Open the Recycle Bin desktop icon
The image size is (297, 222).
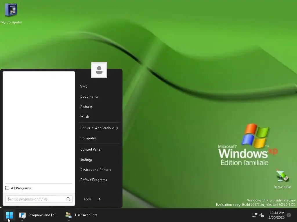282,179
